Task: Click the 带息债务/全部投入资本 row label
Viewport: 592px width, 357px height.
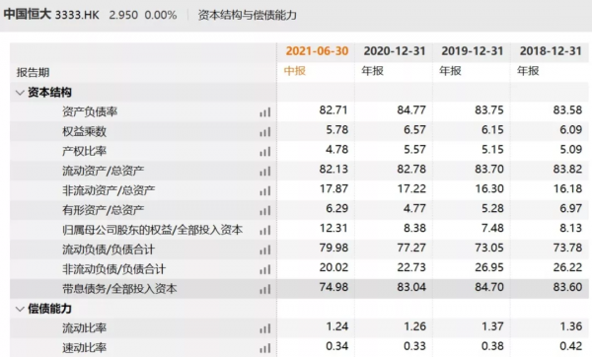Action: (119, 289)
